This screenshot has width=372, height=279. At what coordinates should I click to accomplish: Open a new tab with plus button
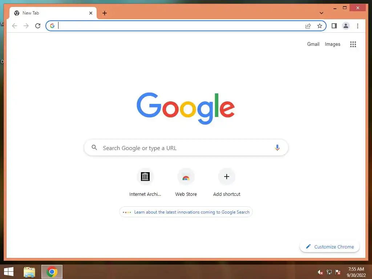coord(105,13)
